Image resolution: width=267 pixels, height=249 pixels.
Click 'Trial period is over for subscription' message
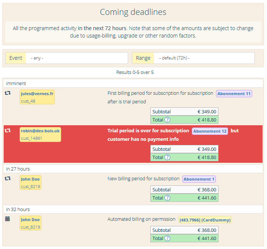pos(148,130)
